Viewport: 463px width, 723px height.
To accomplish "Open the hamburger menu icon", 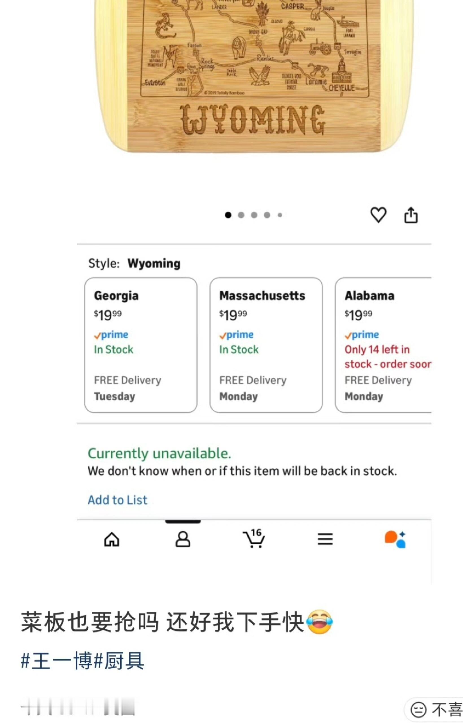I will click(325, 539).
